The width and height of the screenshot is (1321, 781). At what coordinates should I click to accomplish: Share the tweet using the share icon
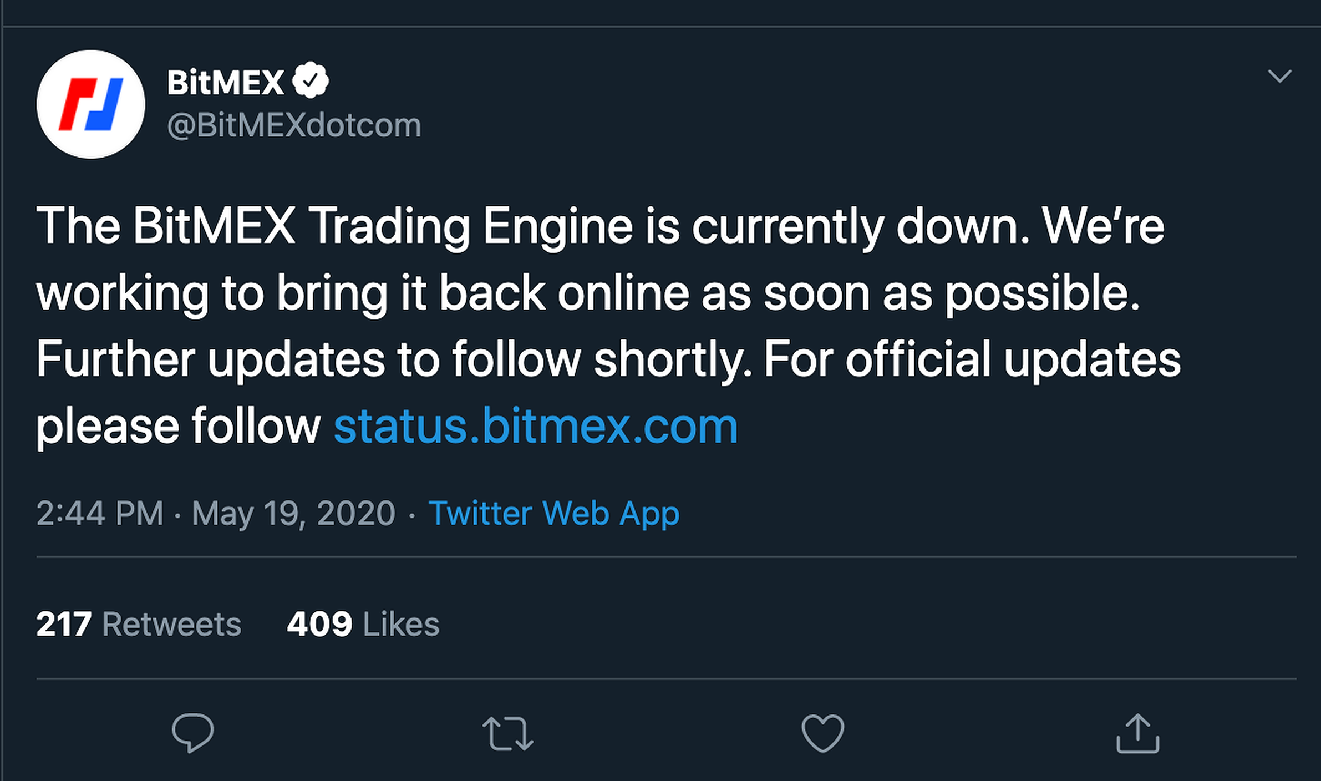(1137, 733)
